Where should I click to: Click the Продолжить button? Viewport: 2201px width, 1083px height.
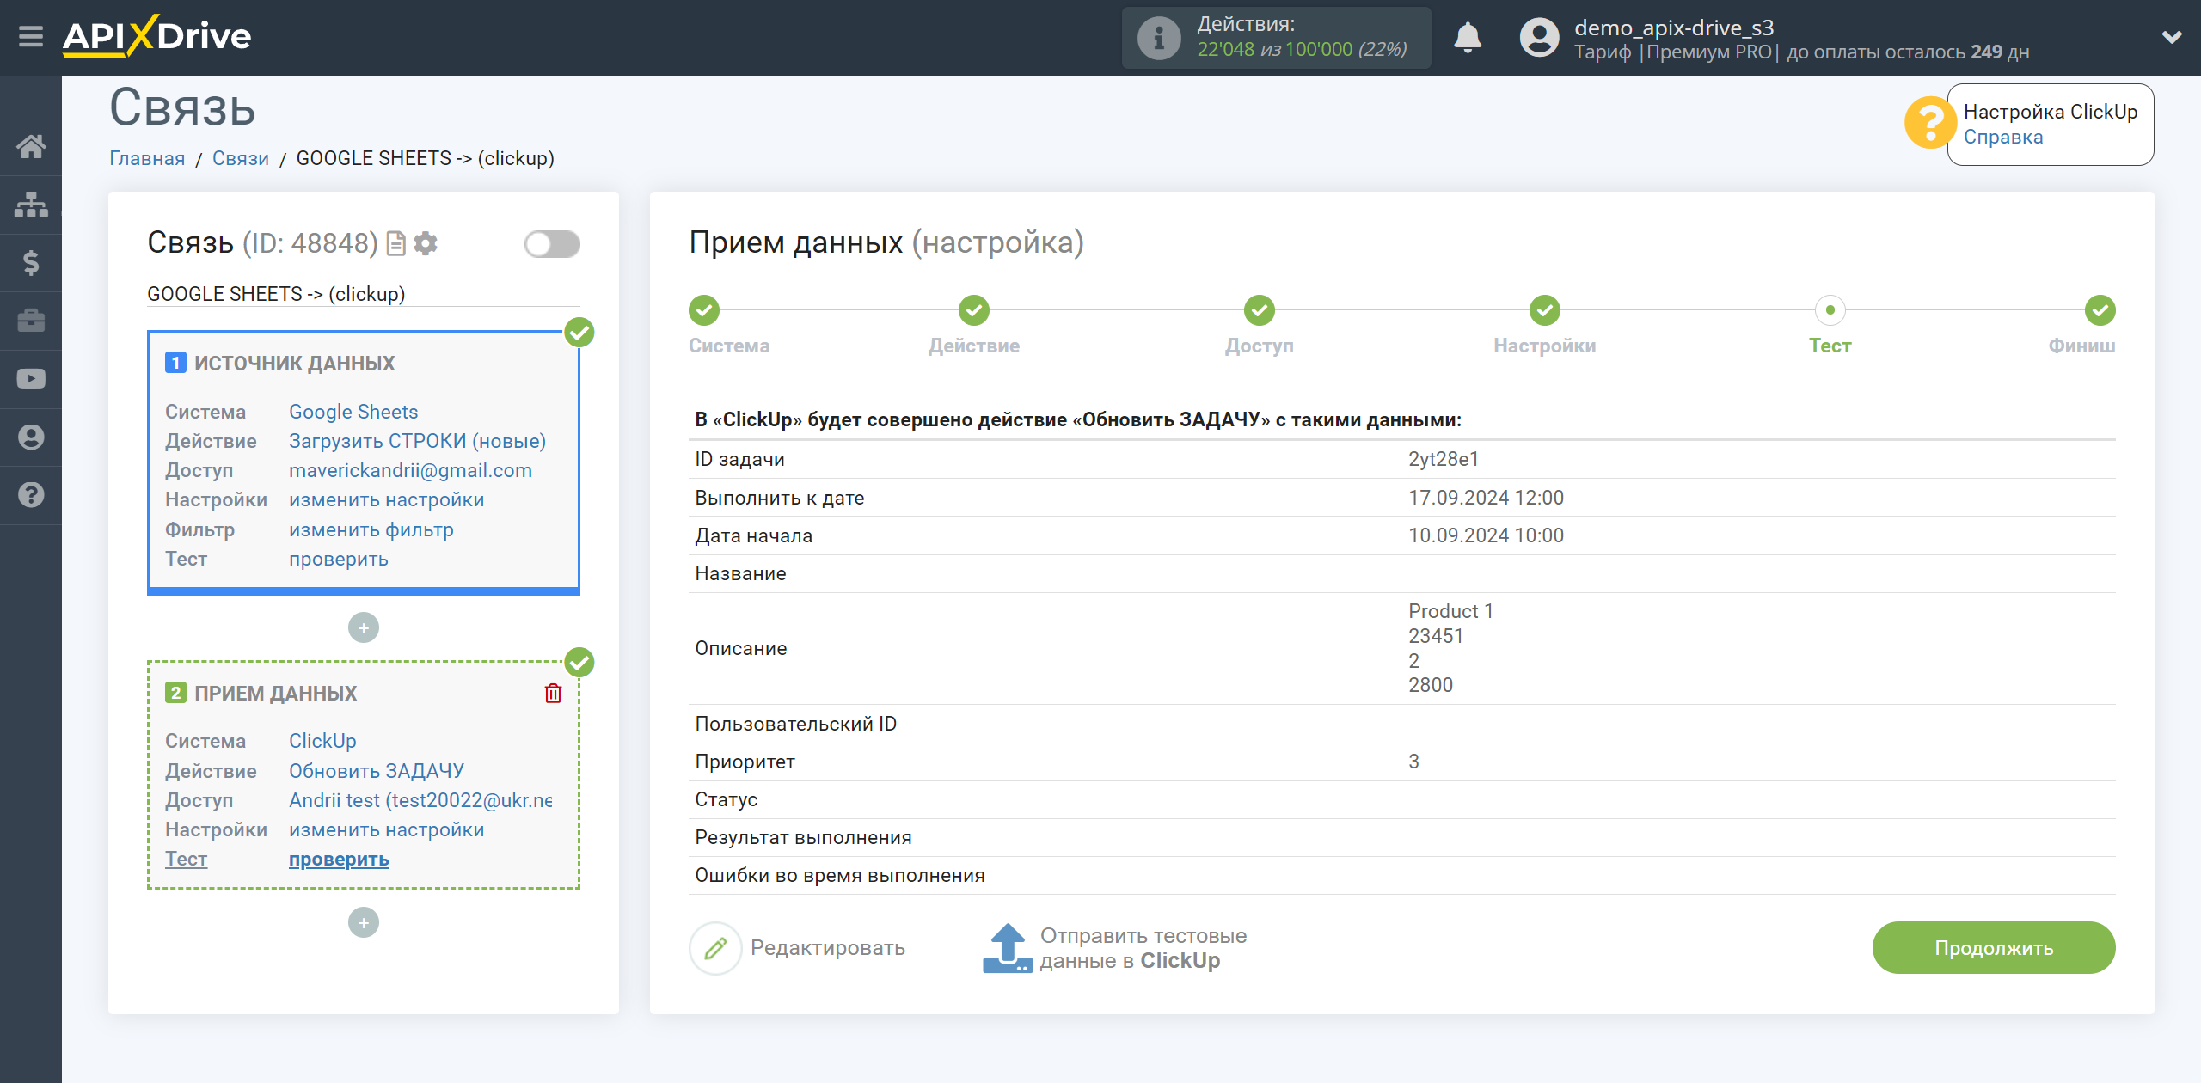coord(1994,948)
